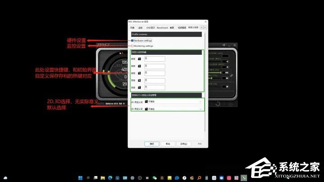Select the profile 1 slot icon
The image size is (324, 182).
coord(139,59)
